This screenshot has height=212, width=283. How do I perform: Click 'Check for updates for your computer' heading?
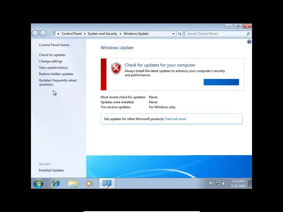160,65
